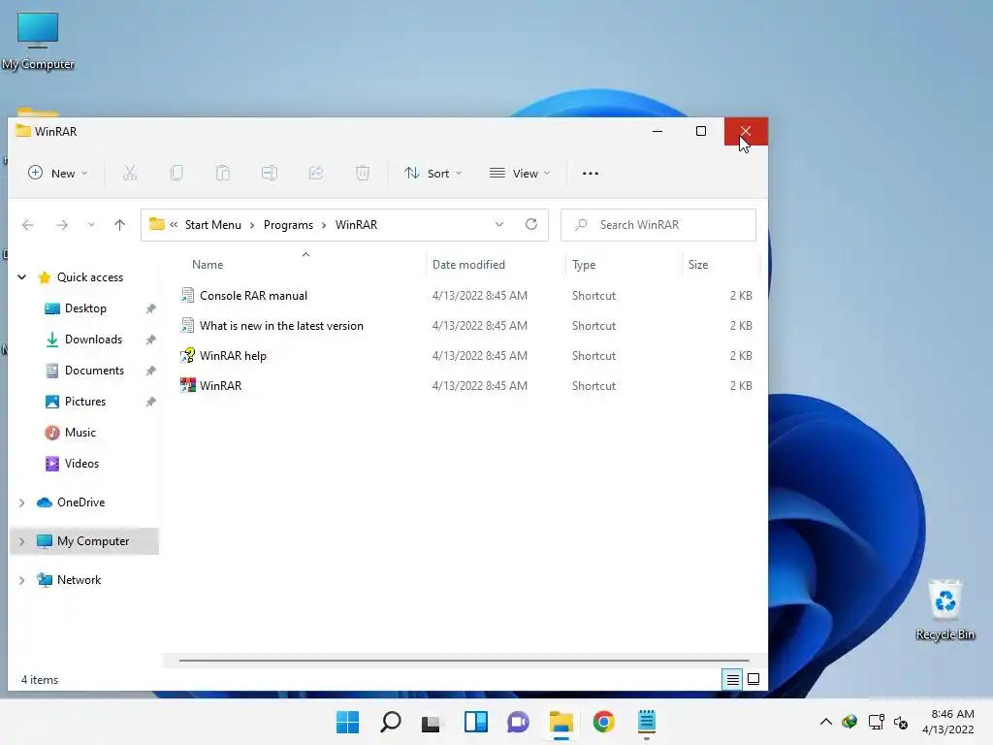993x745 pixels.
Task: Click the network status tray icon
Action: 877,722
